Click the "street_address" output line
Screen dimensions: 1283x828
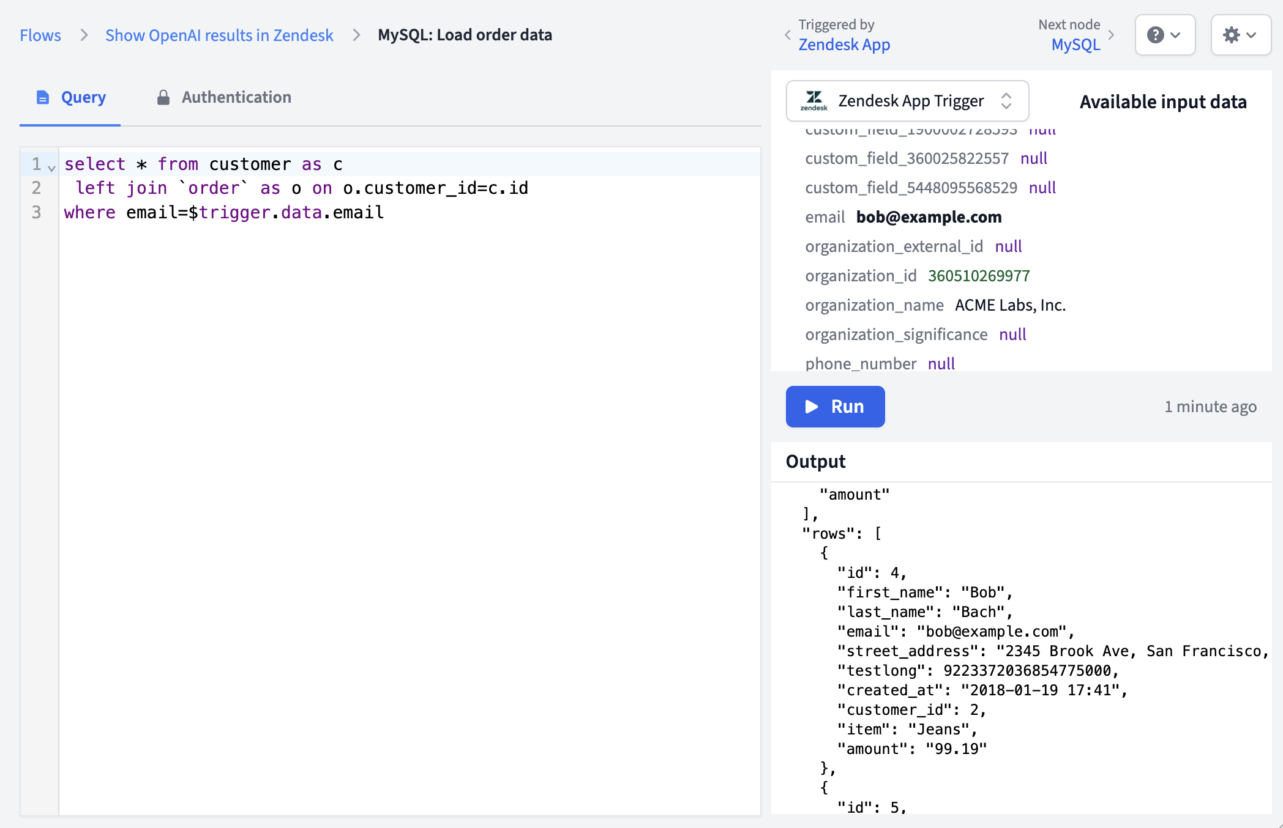click(1052, 651)
